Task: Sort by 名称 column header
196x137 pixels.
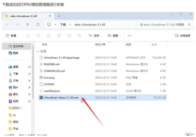Action: (45, 44)
